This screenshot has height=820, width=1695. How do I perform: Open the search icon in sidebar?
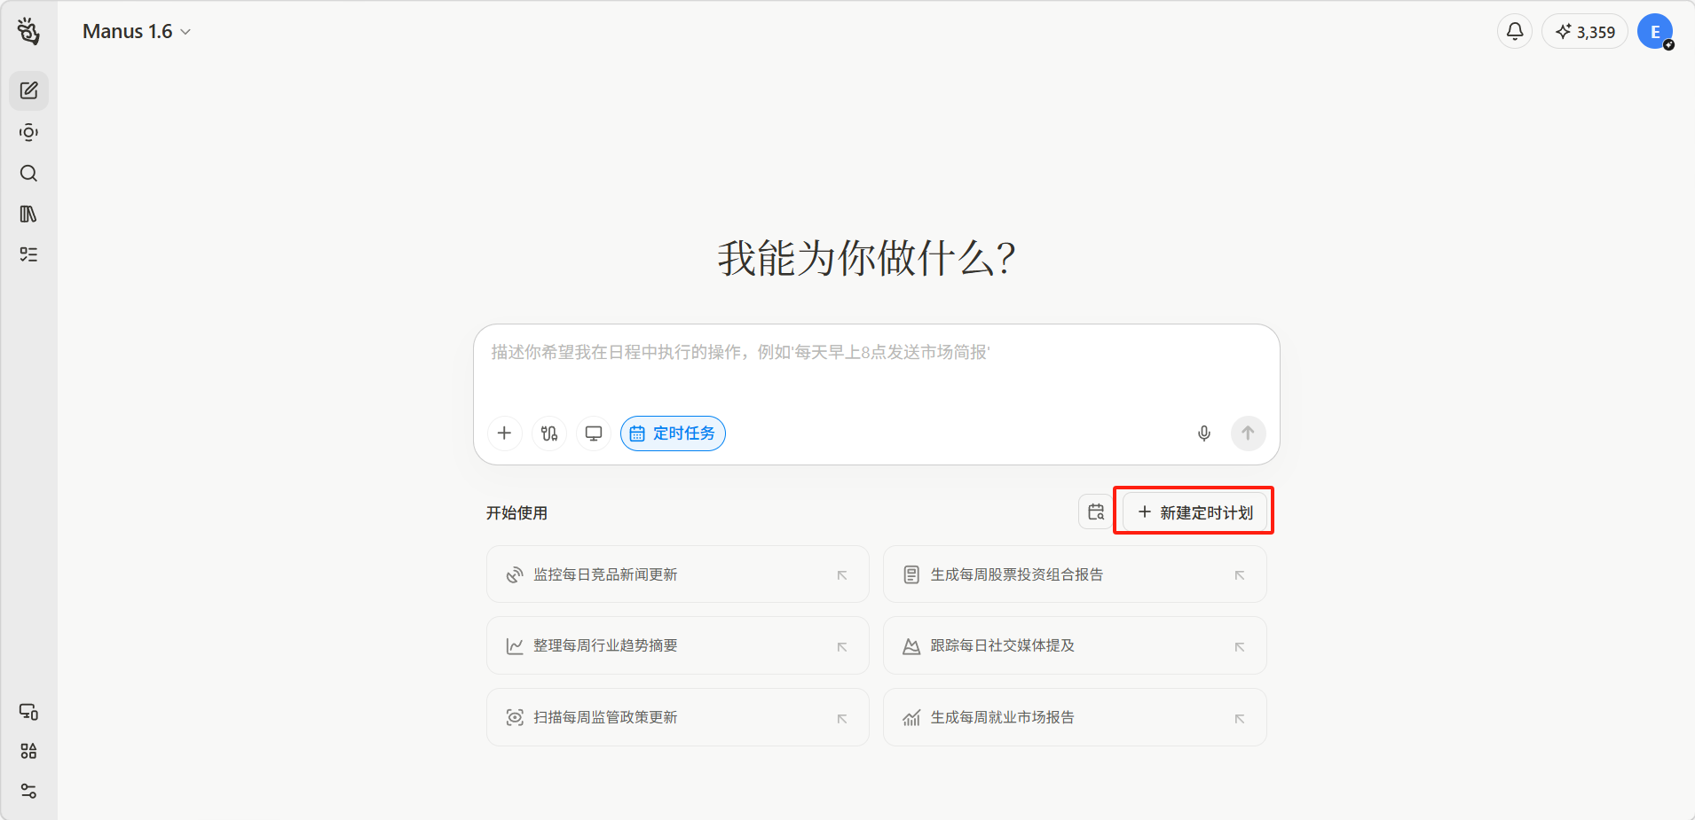tap(28, 173)
